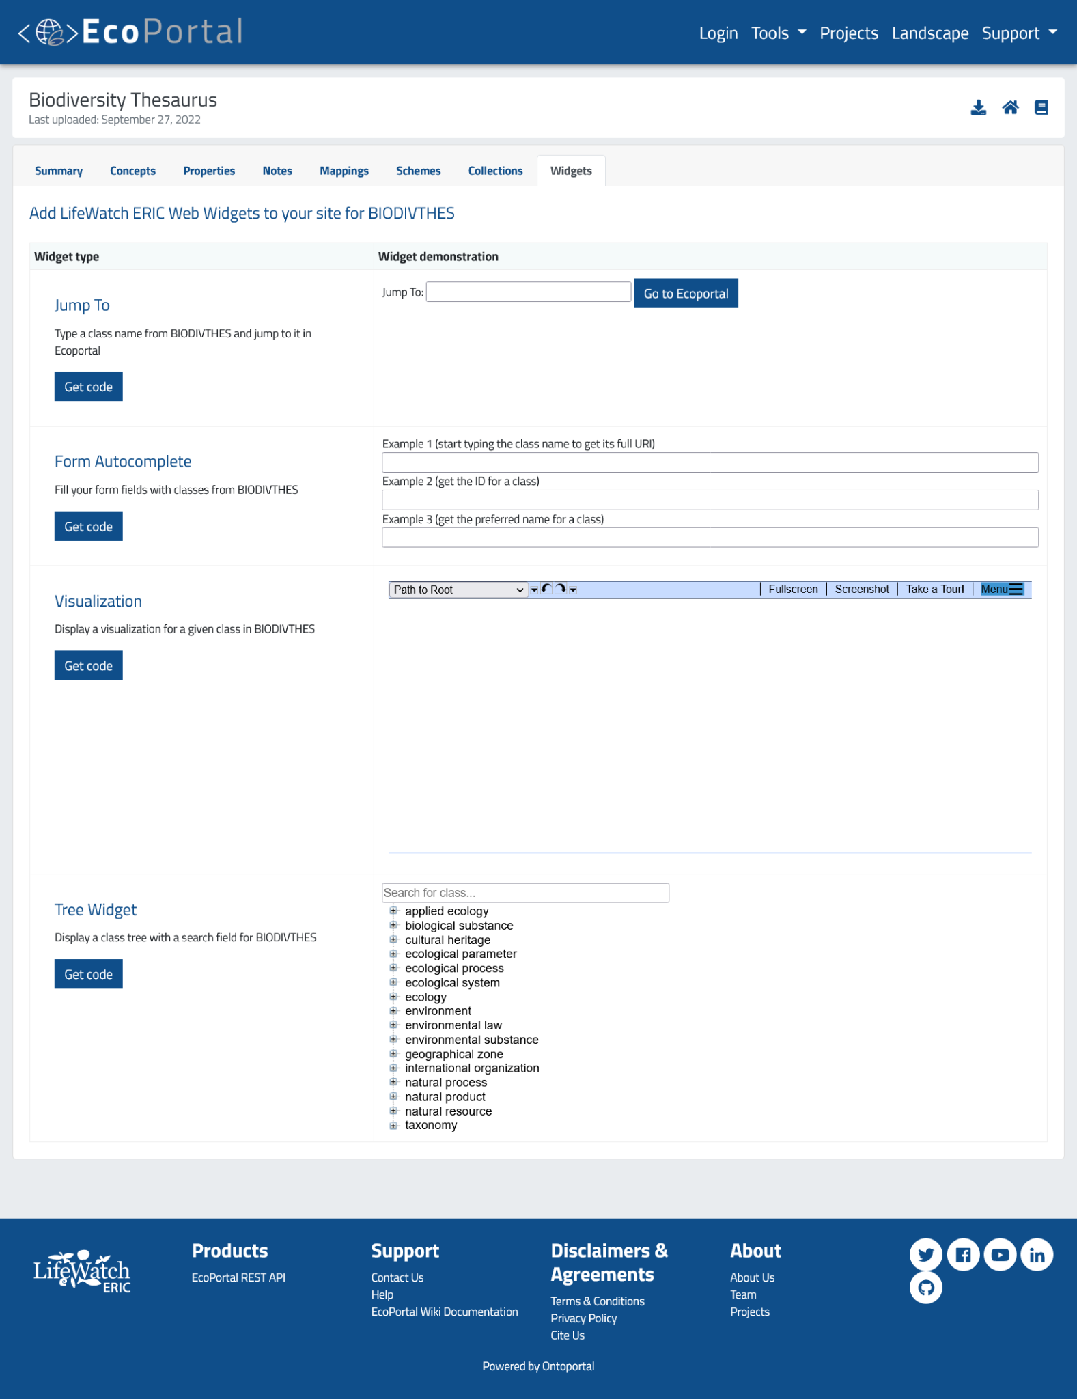Expand the ecological process node
Screen dimensions: 1077x1399
pyautogui.click(x=393, y=968)
